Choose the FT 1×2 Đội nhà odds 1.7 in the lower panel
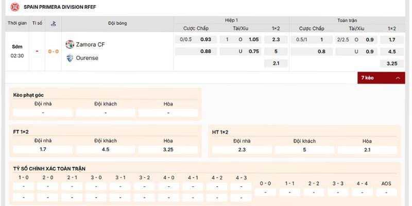 (43, 149)
